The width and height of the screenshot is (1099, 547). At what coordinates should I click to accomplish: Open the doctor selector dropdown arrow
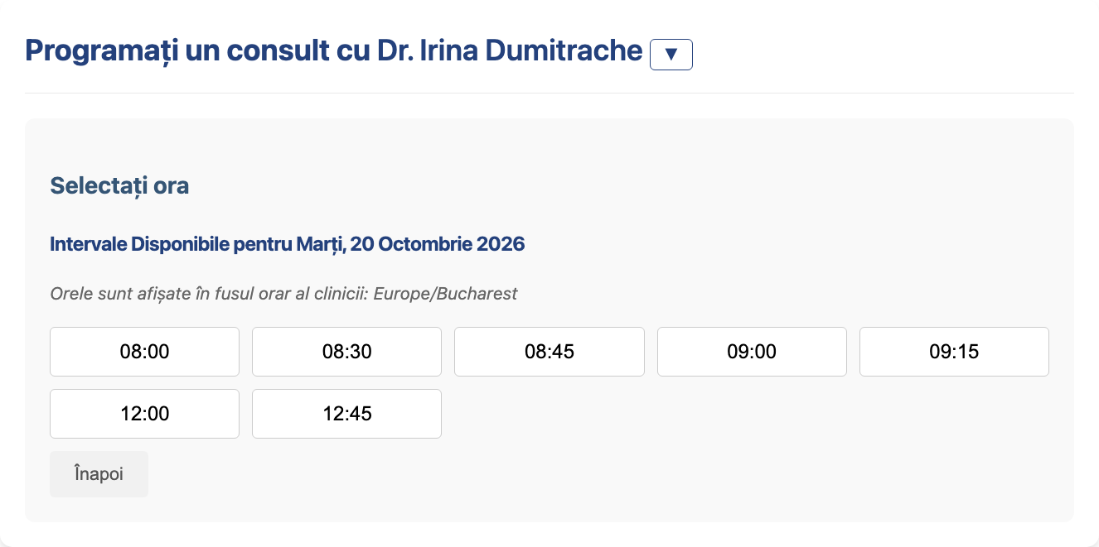[x=671, y=55]
